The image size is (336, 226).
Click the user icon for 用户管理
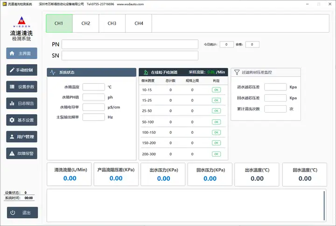(x=12, y=137)
